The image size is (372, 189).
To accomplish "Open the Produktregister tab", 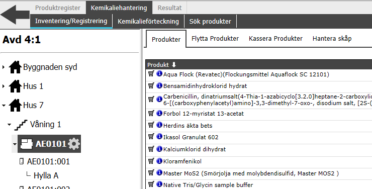I will pos(58,8).
